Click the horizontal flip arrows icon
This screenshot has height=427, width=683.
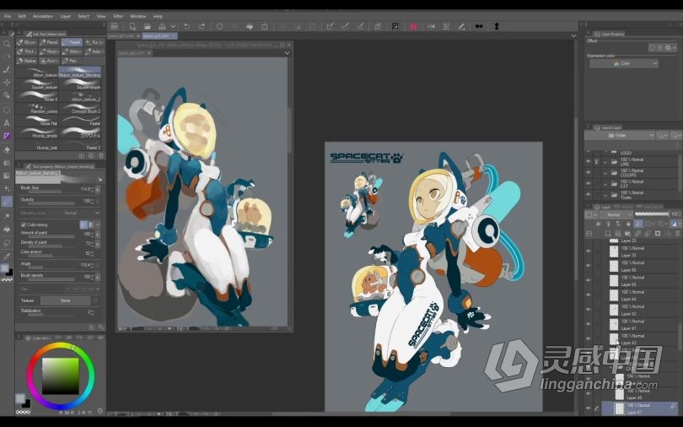click(479, 26)
